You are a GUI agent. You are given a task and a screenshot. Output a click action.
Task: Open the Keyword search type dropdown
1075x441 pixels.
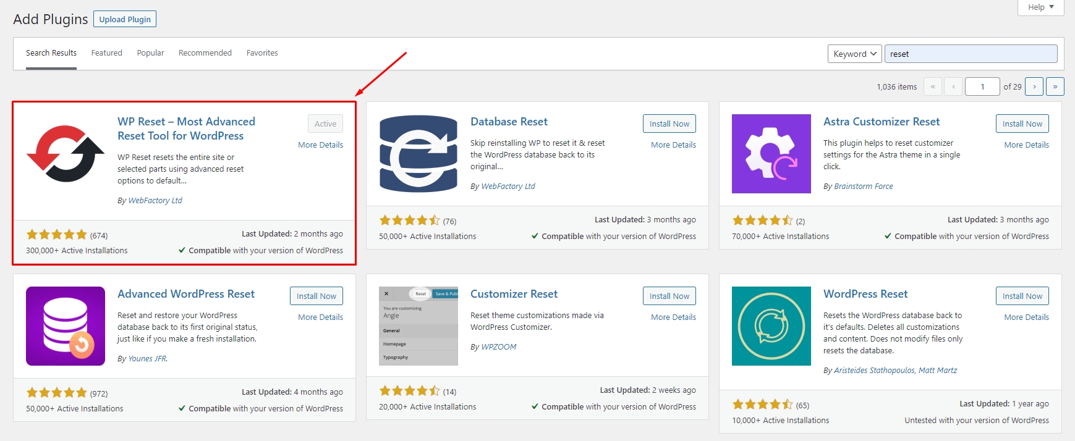pos(855,54)
